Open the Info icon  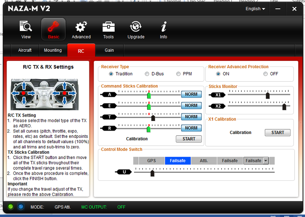(164, 29)
